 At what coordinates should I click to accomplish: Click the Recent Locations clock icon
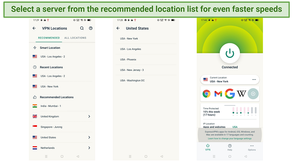pyautogui.click(x=35, y=67)
